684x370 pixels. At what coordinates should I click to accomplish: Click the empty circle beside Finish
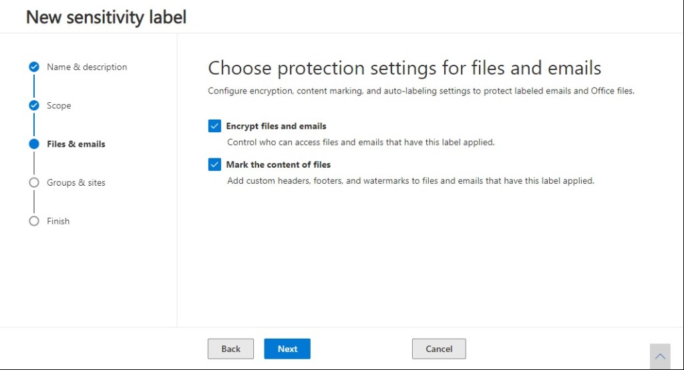pos(34,221)
